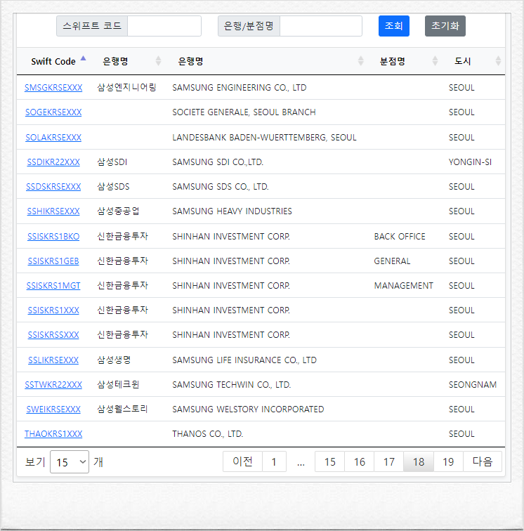This screenshot has height=531, width=524.
Task: Jump to page 15
Action: tap(329, 461)
